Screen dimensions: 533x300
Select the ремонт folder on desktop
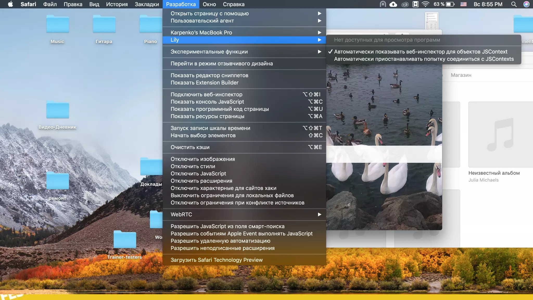point(58,180)
